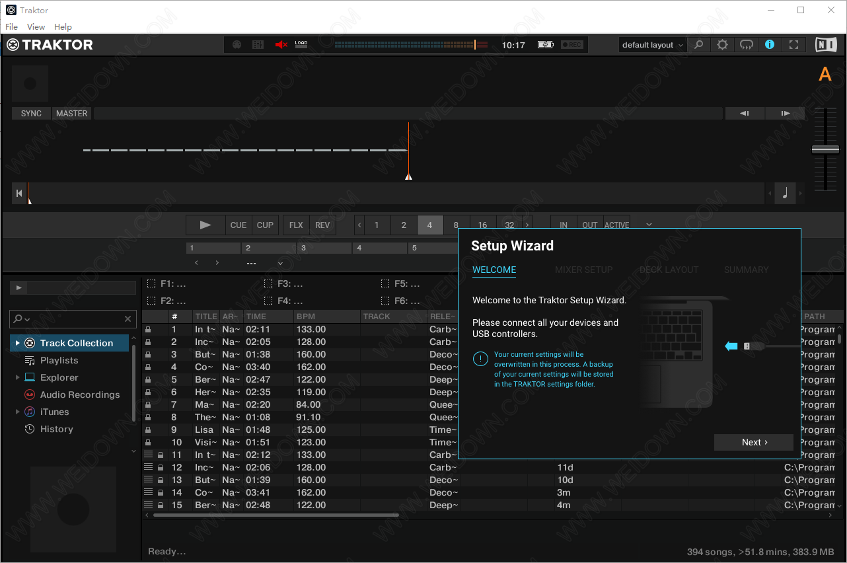Click the tempo bend right arrow button

coord(785,114)
